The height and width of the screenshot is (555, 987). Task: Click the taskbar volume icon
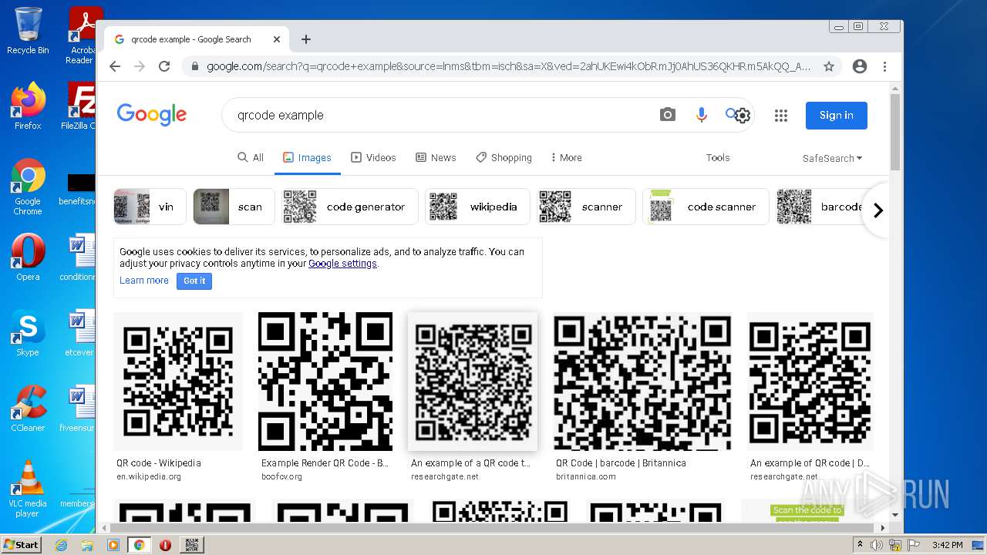point(877,545)
